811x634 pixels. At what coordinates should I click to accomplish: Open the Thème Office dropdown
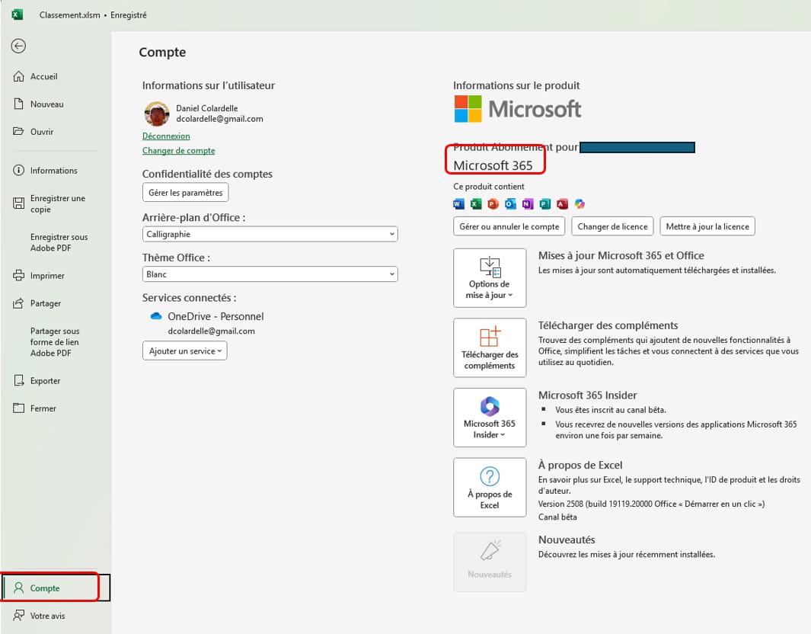pyautogui.click(x=270, y=274)
